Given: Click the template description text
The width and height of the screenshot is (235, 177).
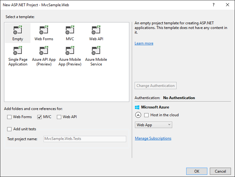Looking at the screenshot, I should [x=181, y=28].
